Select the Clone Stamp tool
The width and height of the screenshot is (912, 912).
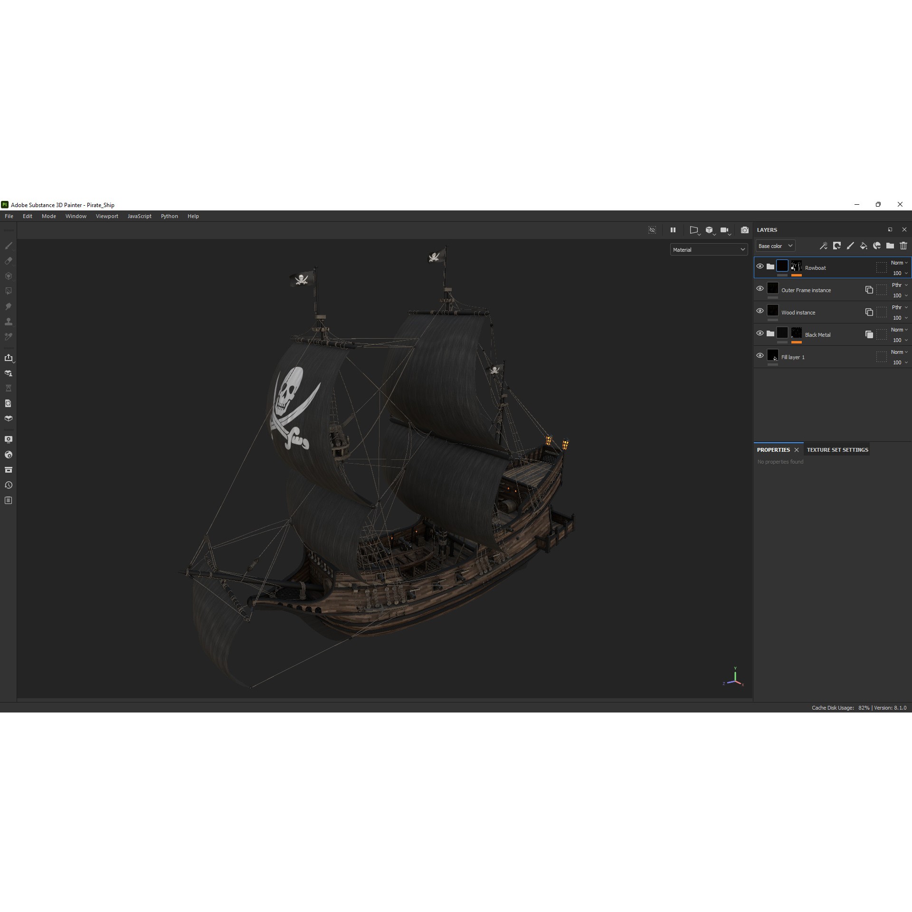tap(8, 322)
